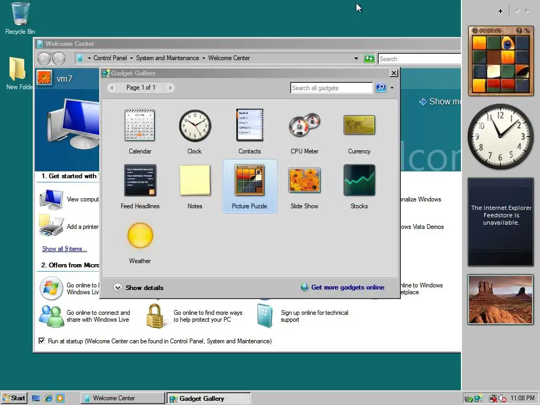Click the taskbar clock showing 11:08 PM
Image resolution: width=540 pixels, height=405 pixels.
click(x=523, y=398)
